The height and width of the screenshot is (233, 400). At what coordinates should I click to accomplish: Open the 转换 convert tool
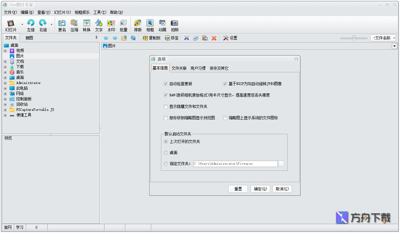[x=87, y=26]
